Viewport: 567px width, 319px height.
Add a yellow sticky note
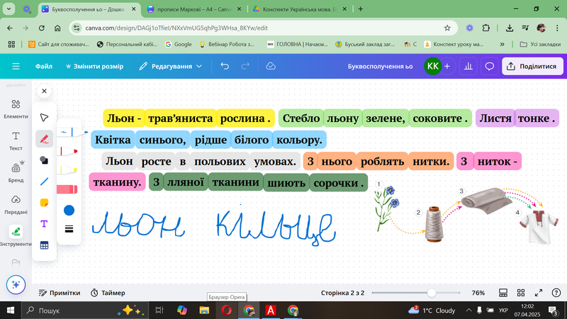pyautogui.click(x=44, y=203)
